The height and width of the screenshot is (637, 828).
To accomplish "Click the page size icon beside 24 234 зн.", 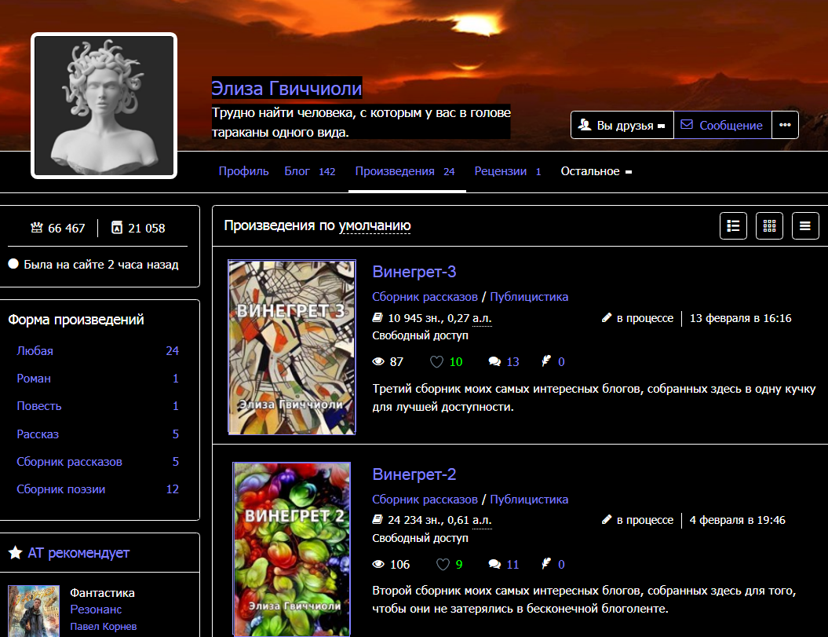I will click(x=377, y=520).
